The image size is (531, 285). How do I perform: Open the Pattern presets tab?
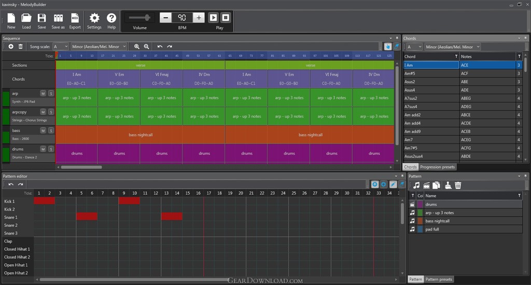(439, 279)
